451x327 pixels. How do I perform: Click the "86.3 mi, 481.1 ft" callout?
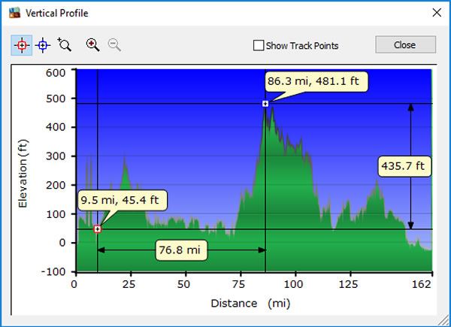(316, 81)
